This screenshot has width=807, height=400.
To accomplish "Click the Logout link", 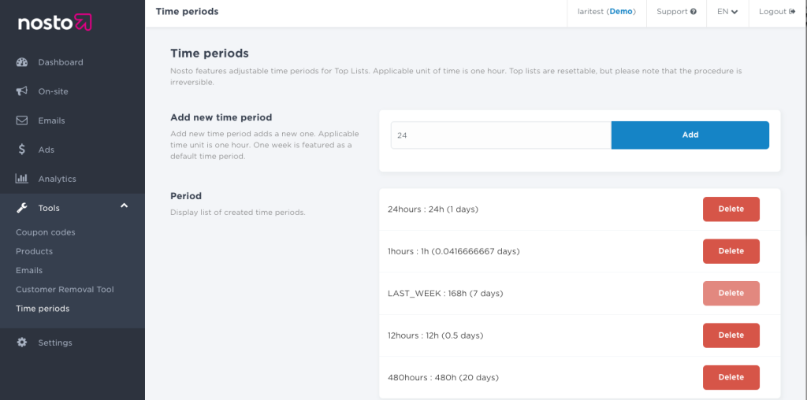I will (776, 12).
